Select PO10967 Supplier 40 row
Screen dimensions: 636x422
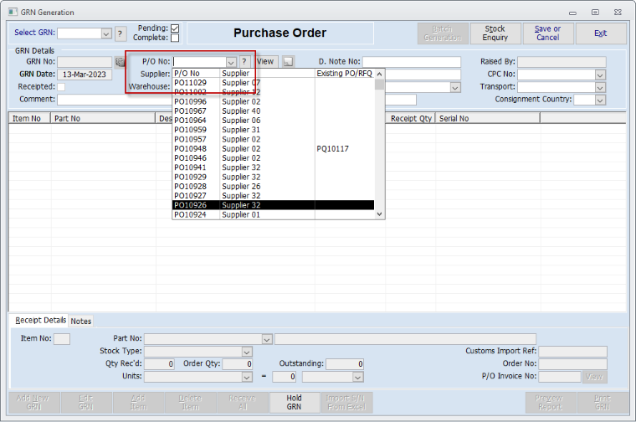(273, 111)
